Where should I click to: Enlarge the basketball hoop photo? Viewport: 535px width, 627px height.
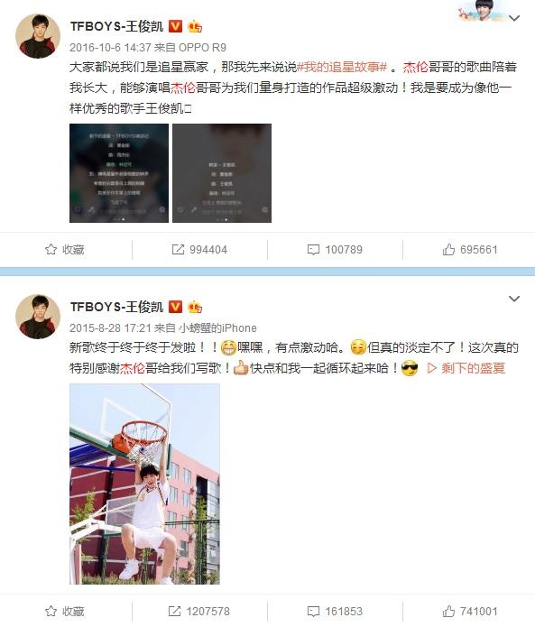tap(144, 484)
